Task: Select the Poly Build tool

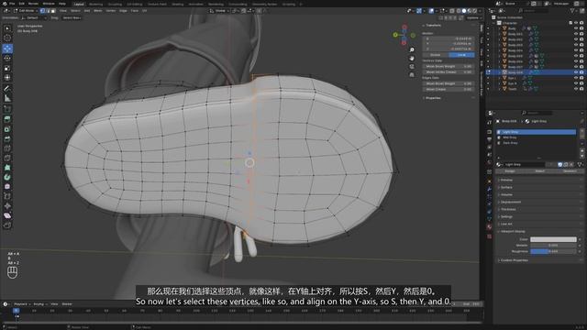Action: point(7,168)
